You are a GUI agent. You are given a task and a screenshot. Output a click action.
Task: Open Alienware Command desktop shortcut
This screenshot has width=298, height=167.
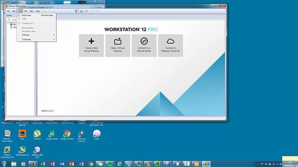click(82, 136)
